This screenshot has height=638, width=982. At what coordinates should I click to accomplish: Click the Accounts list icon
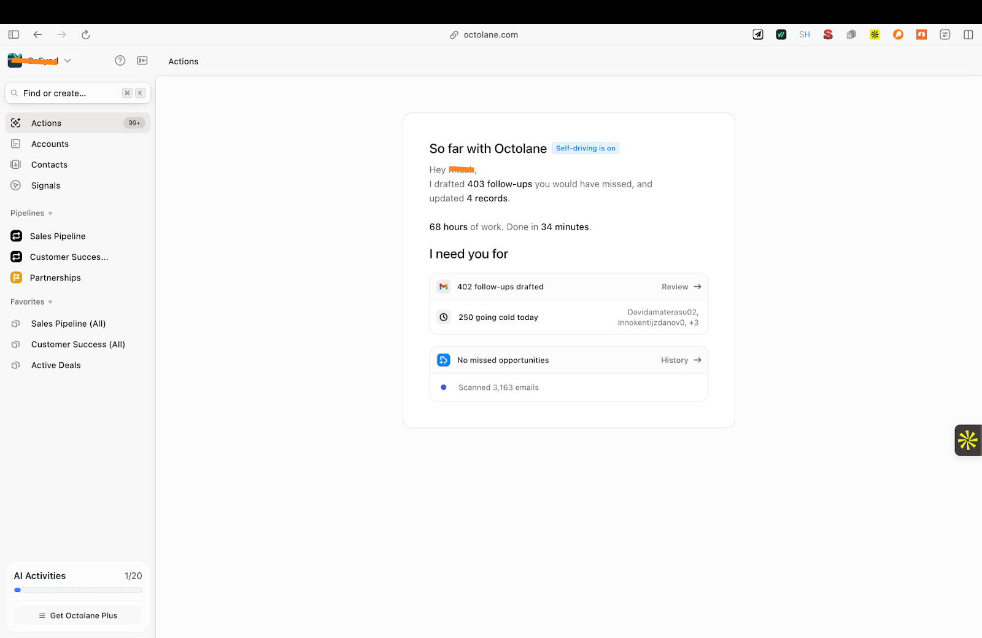[x=16, y=144]
